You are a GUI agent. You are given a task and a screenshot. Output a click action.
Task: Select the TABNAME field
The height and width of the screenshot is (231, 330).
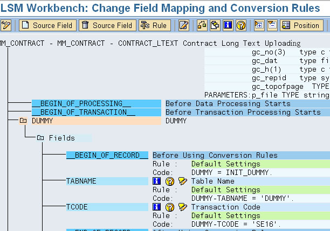click(x=107, y=181)
